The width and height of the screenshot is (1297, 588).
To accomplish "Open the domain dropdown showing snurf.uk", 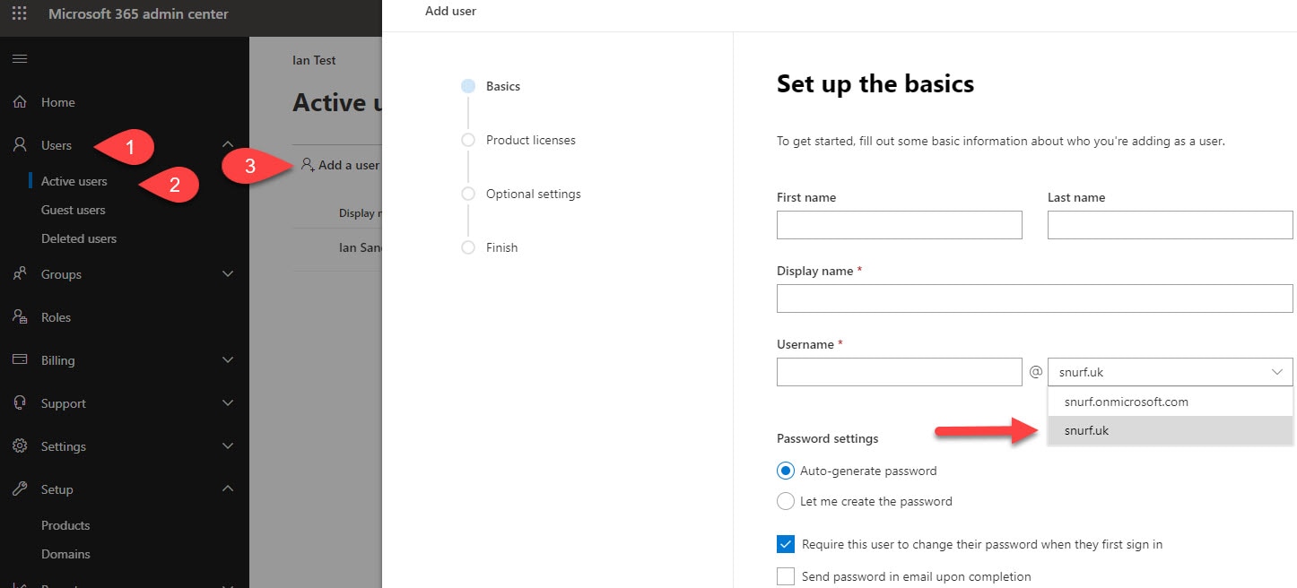I will [1170, 372].
